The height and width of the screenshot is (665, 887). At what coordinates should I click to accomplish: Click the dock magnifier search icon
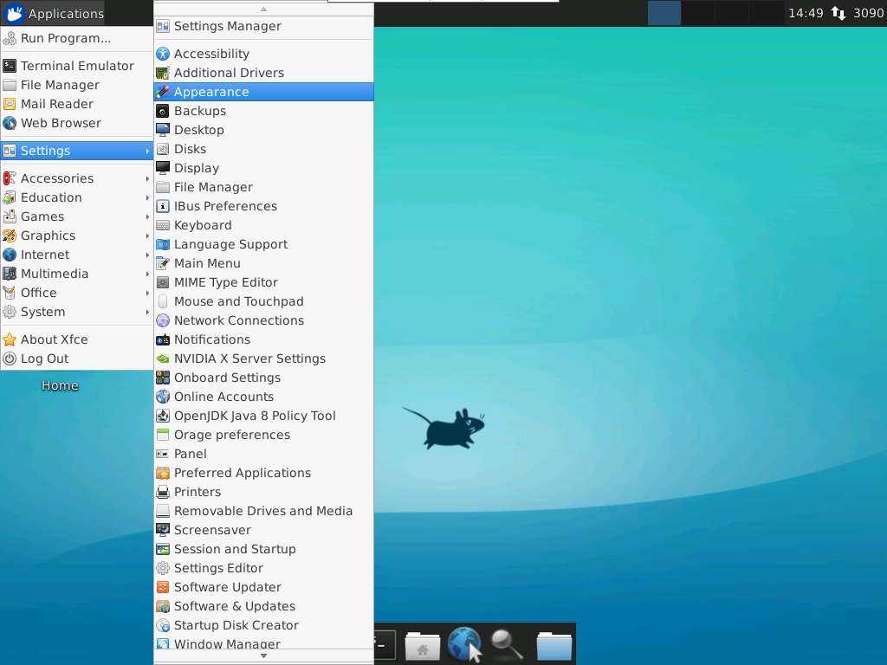[x=506, y=645]
